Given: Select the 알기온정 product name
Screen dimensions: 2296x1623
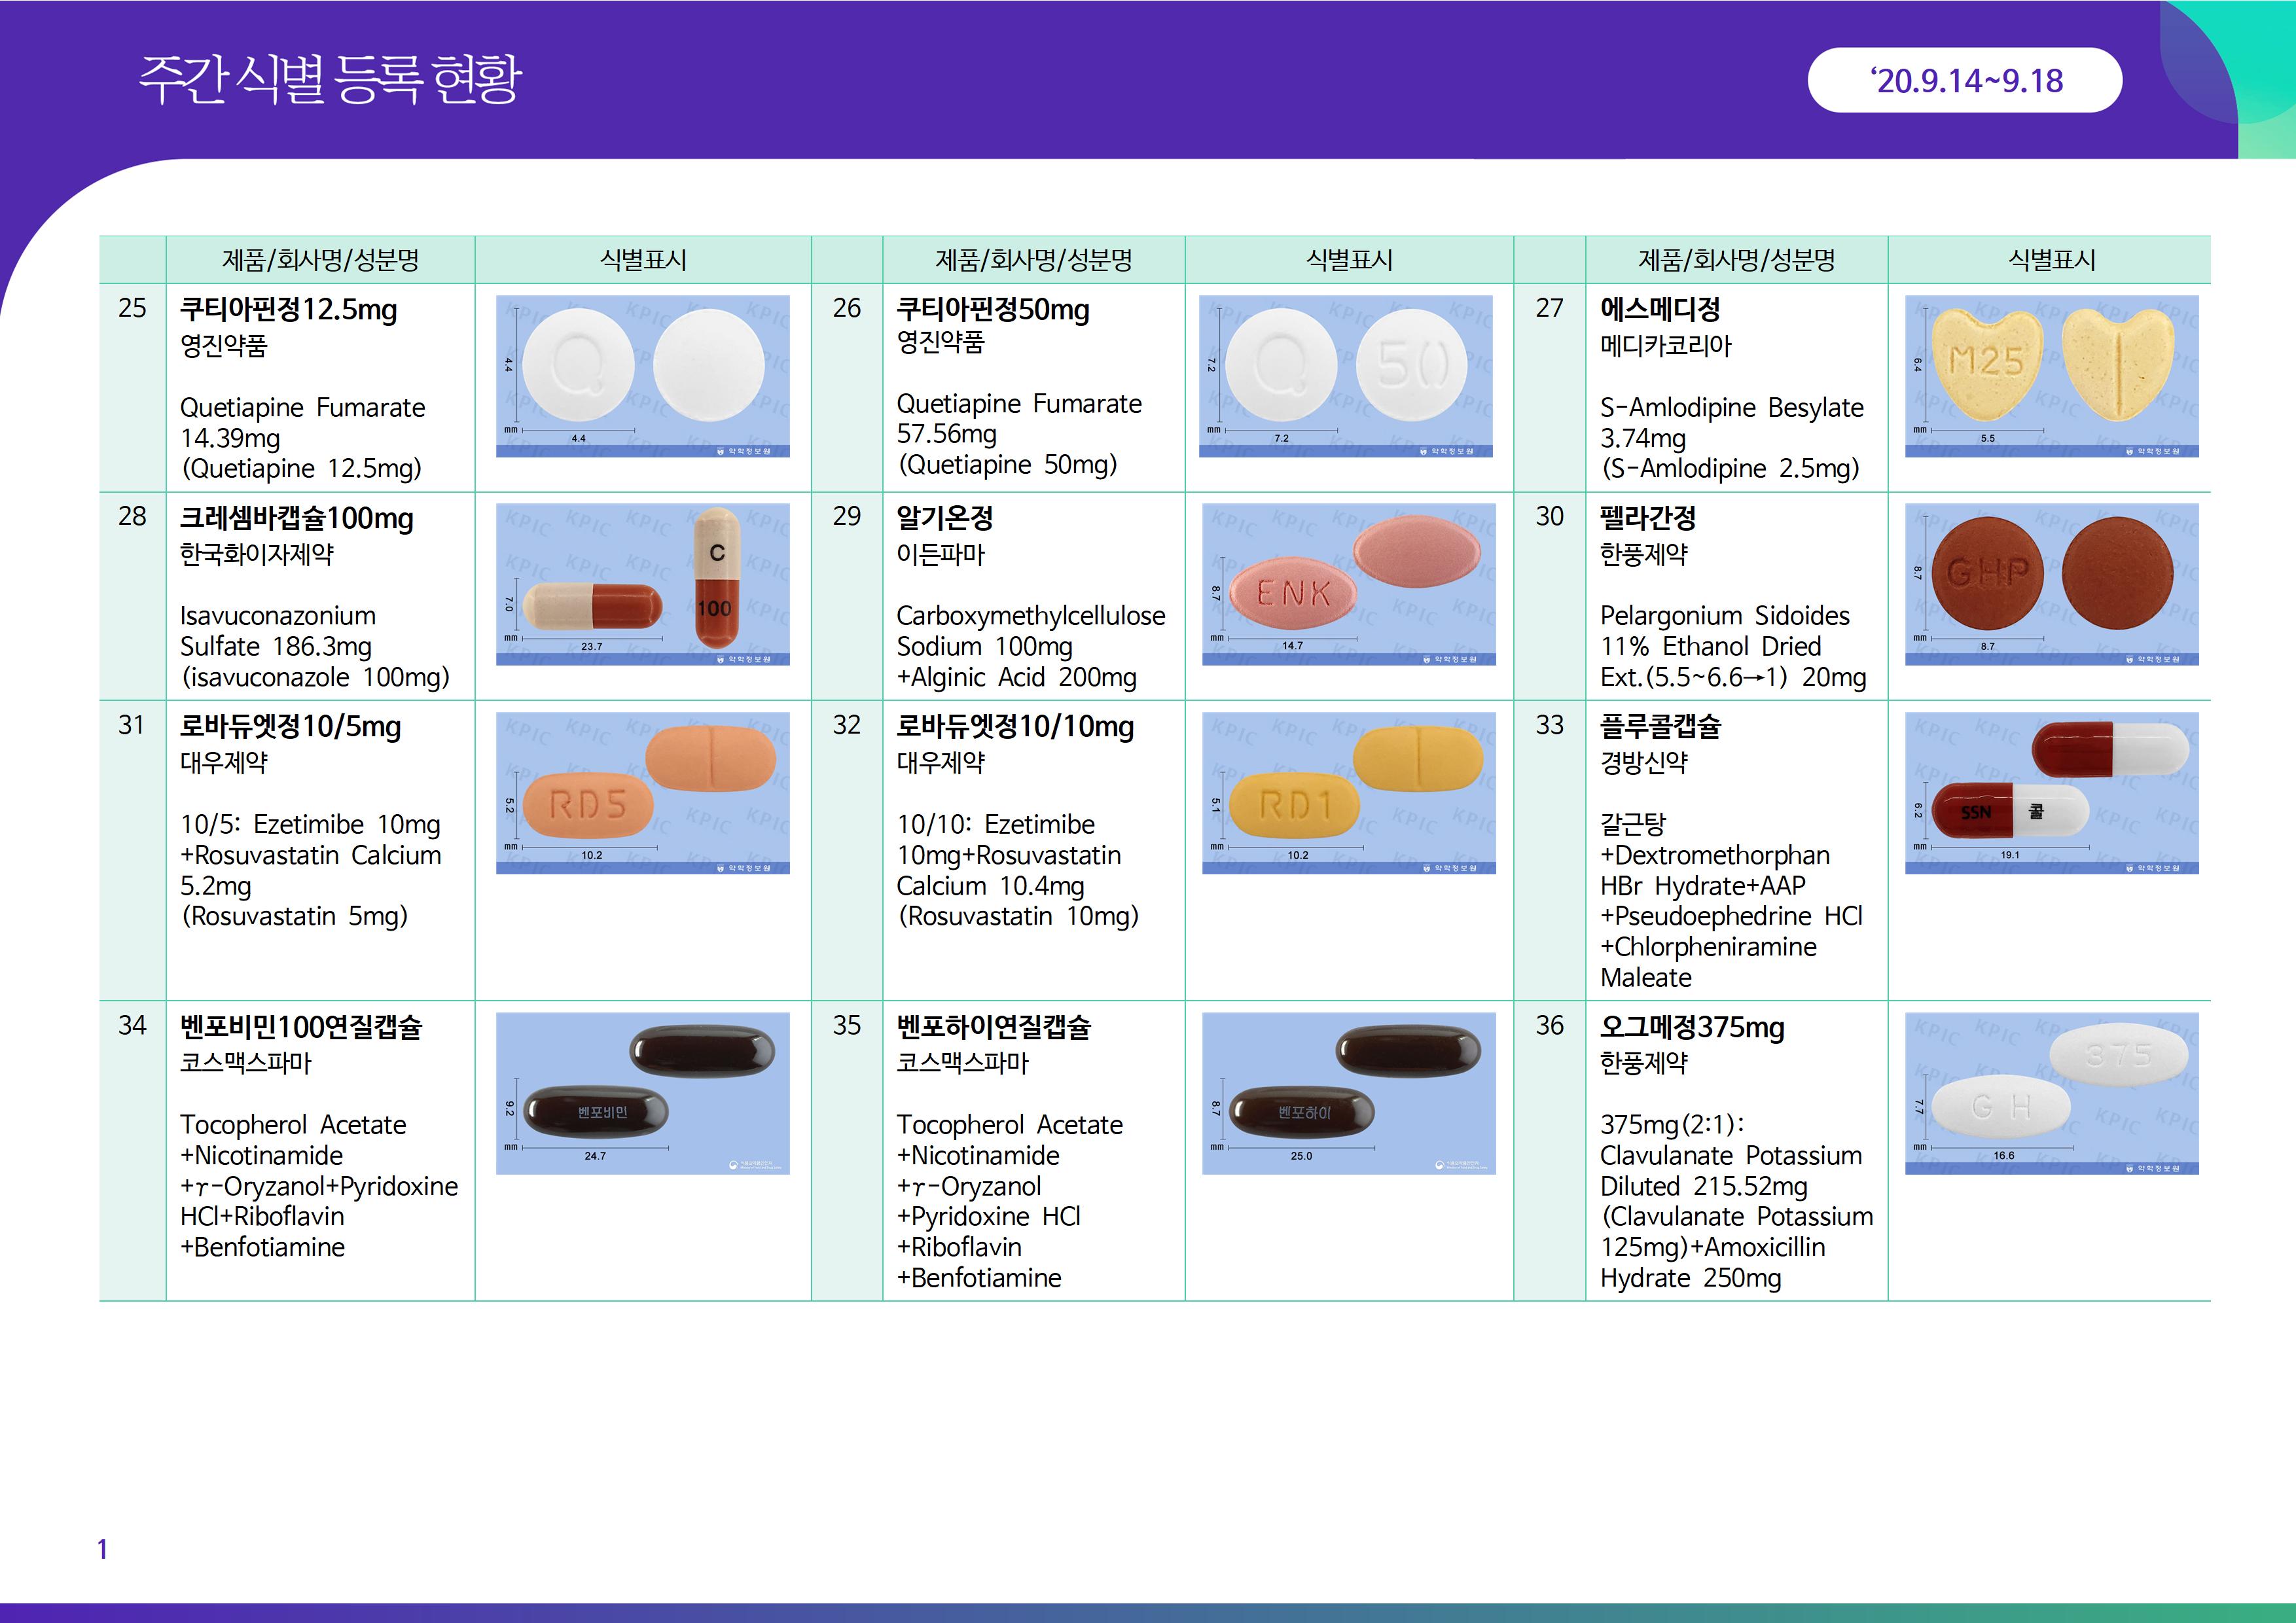Looking at the screenshot, I should pyautogui.click(x=944, y=518).
